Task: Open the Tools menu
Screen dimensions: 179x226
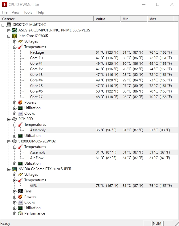Action: (28, 12)
